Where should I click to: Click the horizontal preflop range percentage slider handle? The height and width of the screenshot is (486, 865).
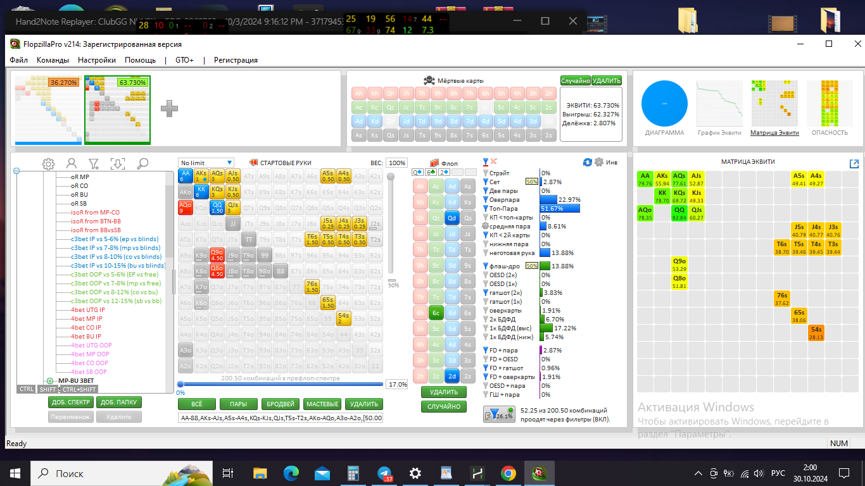[180, 384]
